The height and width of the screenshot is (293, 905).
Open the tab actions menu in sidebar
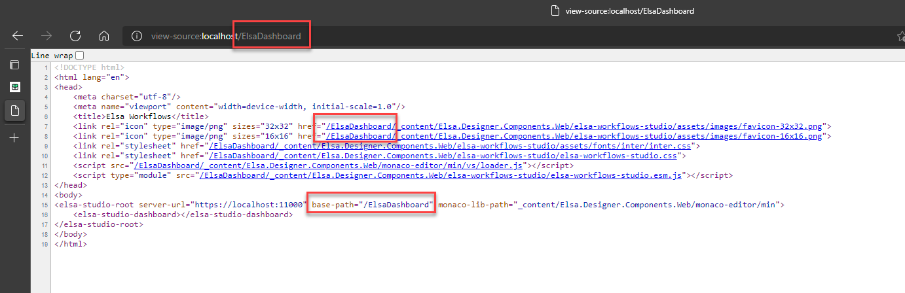[14, 65]
